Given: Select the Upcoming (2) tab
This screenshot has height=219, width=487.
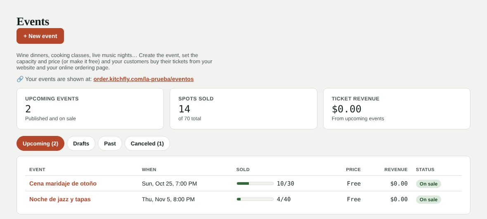Looking at the screenshot, I should 40,143.
